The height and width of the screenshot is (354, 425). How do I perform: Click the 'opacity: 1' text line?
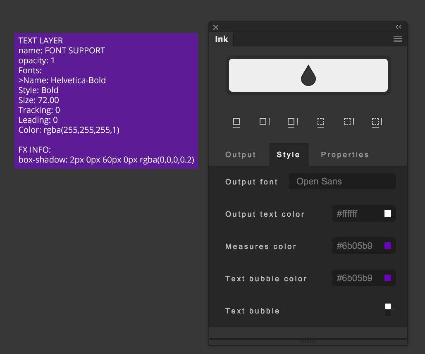tap(36, 60)
